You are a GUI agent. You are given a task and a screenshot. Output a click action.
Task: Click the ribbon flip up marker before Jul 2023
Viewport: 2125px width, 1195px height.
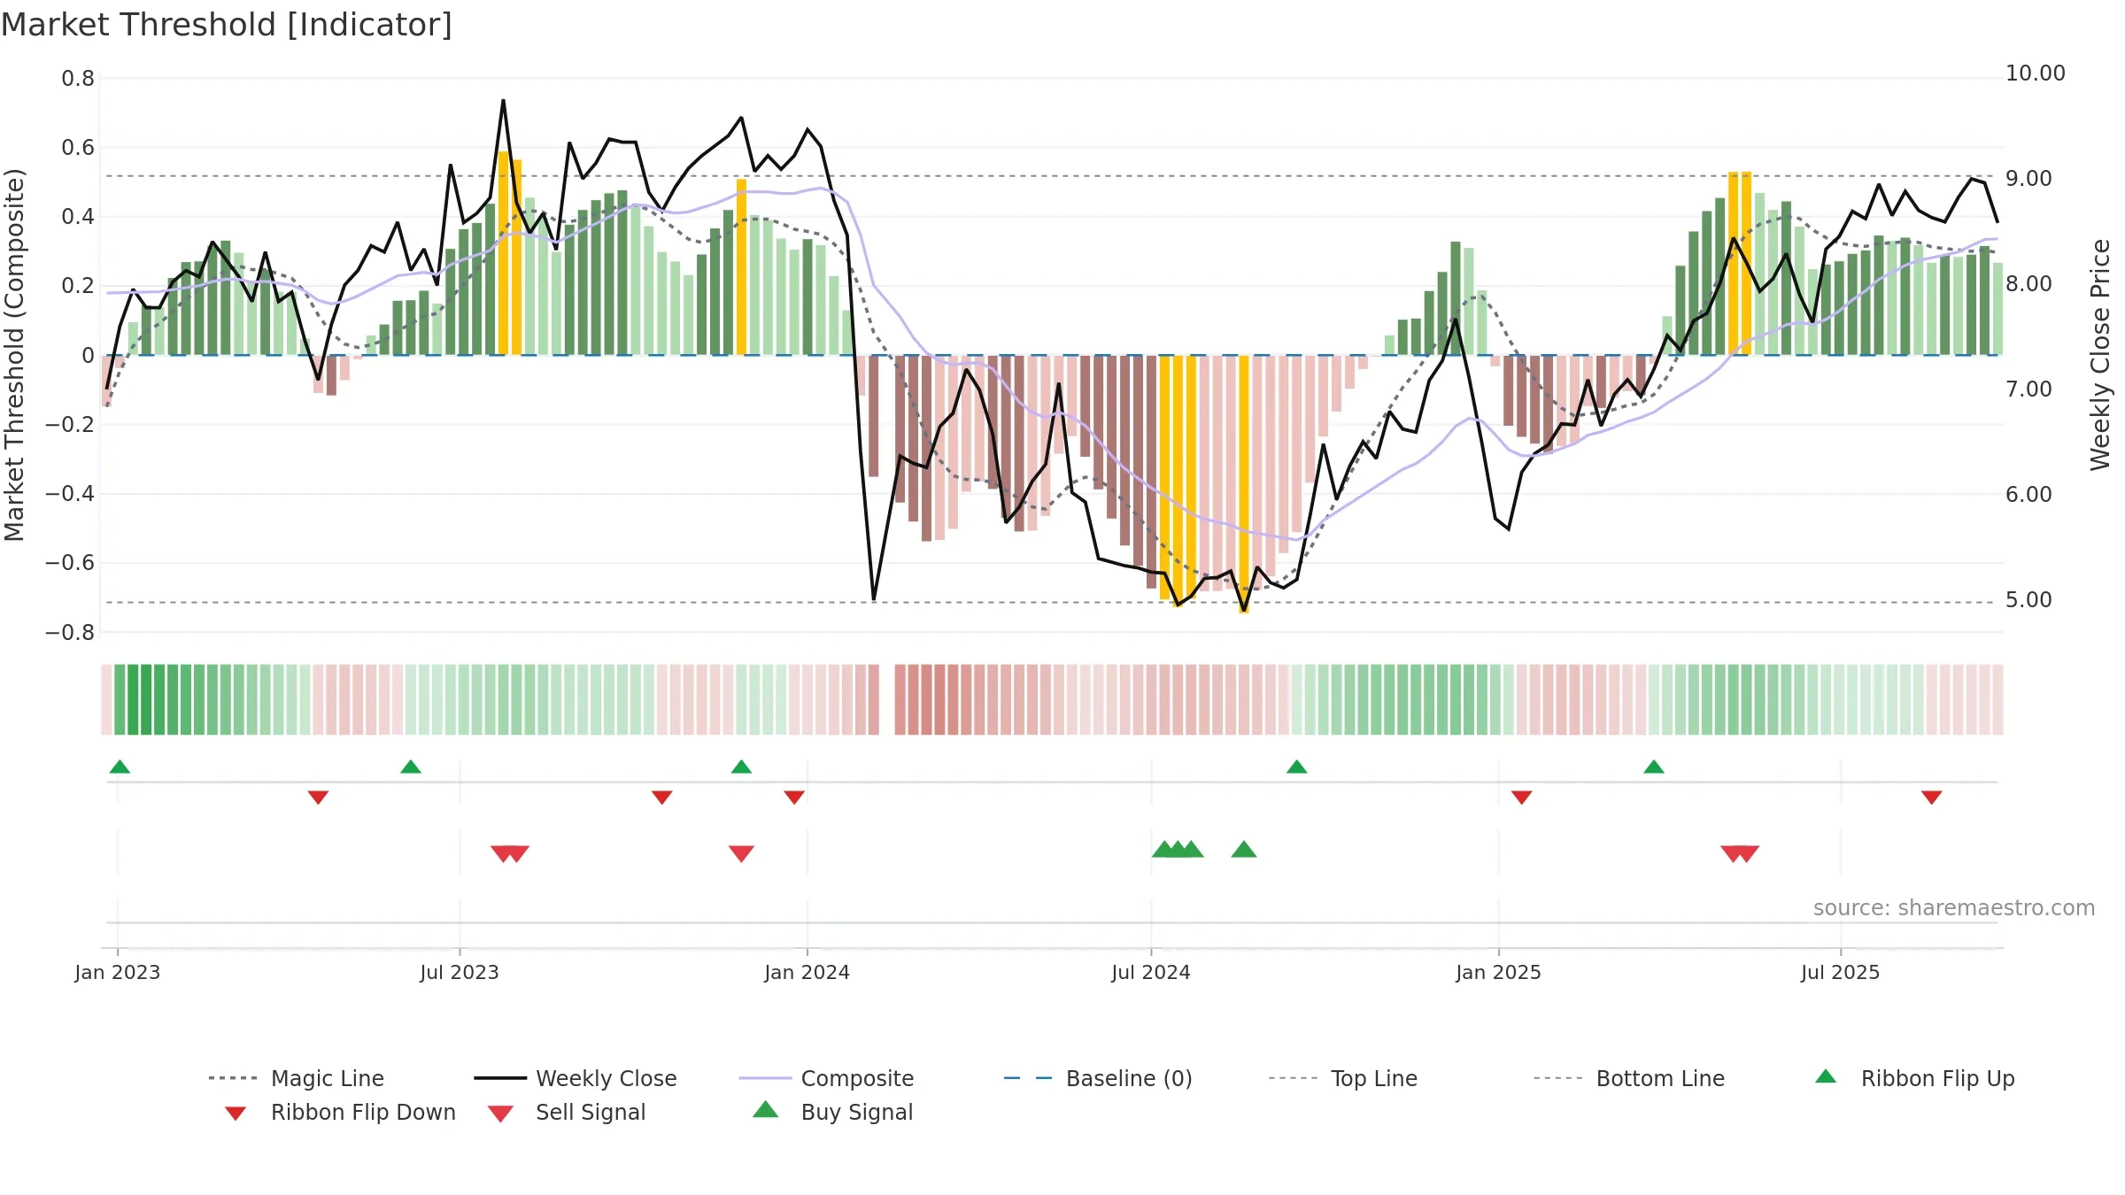coord(411,767)
